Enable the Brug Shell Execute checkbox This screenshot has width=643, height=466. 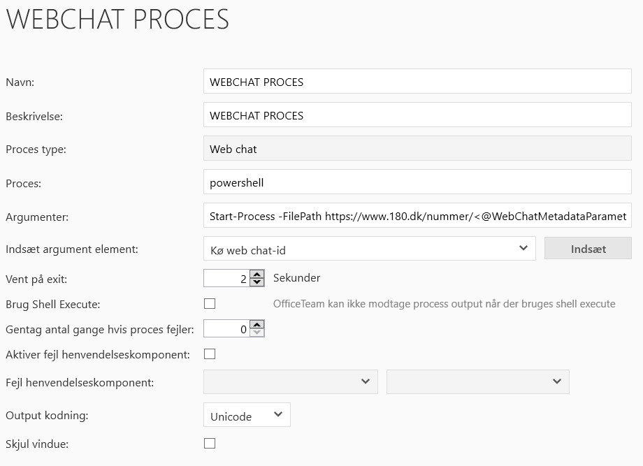[210, 304]
